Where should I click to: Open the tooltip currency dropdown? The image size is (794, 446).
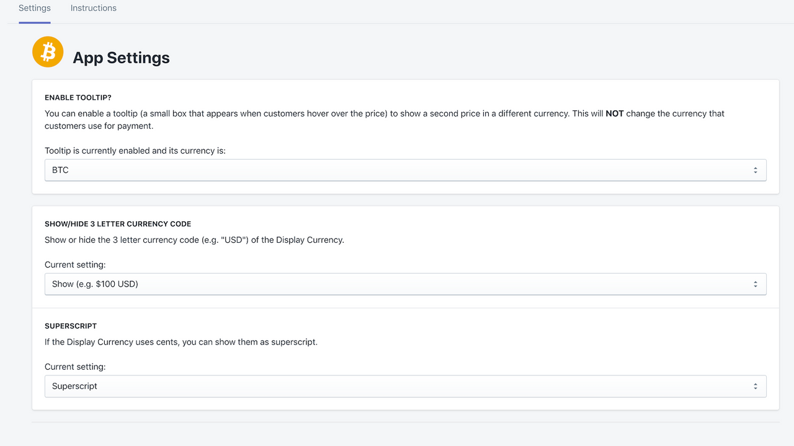[x=405, y=170]
